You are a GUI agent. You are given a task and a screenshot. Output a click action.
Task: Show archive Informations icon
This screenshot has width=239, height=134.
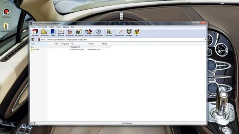pos(98,33)
